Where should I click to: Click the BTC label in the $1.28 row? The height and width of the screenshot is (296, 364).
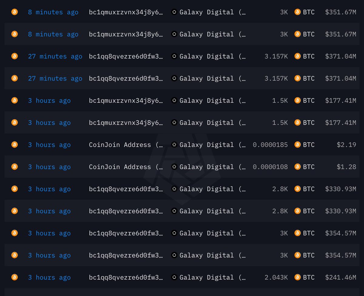point(309,167)
